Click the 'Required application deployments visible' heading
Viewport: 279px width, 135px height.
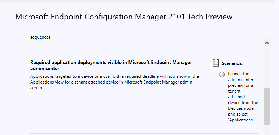[x=111, y=62]
